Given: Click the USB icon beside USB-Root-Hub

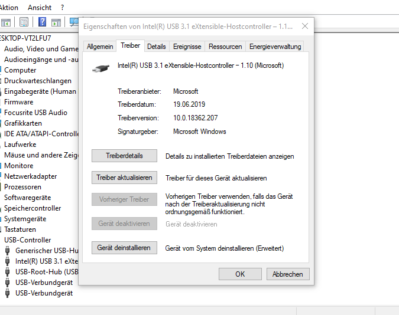Looking at the screenshot, I should [8, 272].
